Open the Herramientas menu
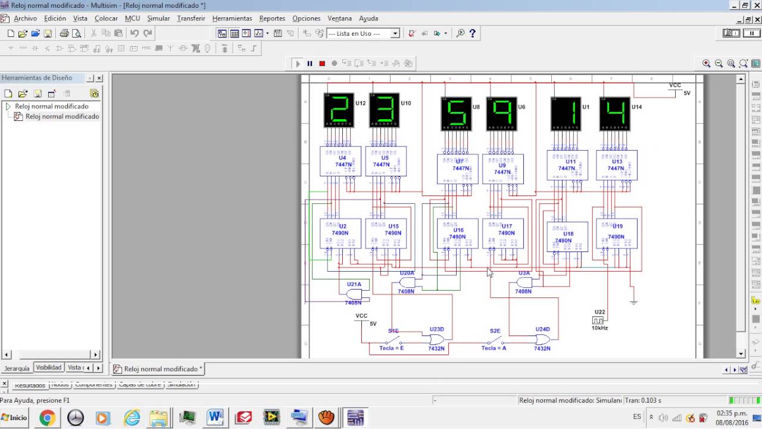Image resolution: width=762 pixels, height=429 pixels. tap(232, 18)
